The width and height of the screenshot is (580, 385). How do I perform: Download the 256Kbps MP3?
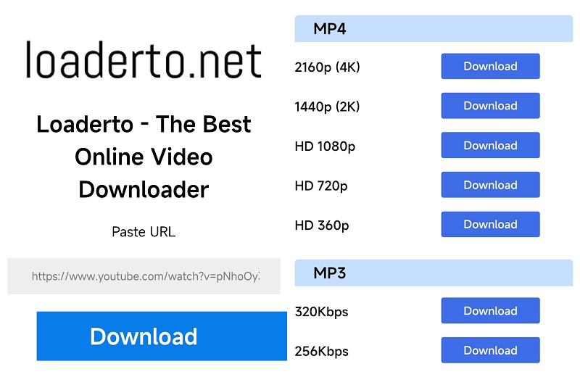(490, 350)
